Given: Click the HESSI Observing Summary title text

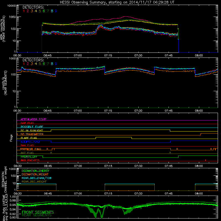Looking at the screenshot, I should [117, 2].
